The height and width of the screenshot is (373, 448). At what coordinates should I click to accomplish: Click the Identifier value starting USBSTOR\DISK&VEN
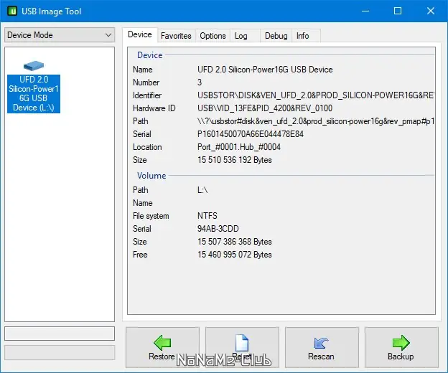click(316, 95)
